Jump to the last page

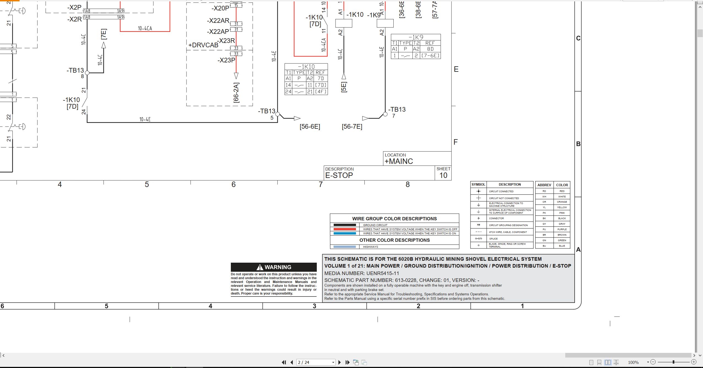click(347, 362)
